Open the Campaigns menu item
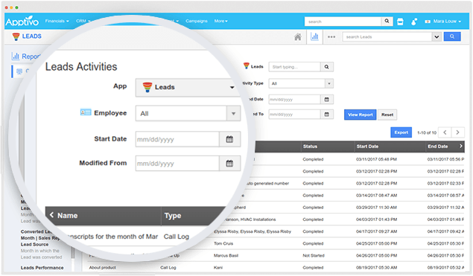The image size is (473, 276). point(197,21)
